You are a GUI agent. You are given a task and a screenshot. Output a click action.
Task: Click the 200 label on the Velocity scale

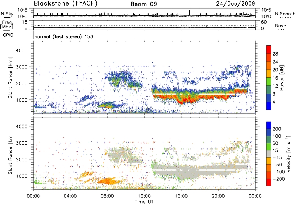pyautogui.click(x=277, y=129)
